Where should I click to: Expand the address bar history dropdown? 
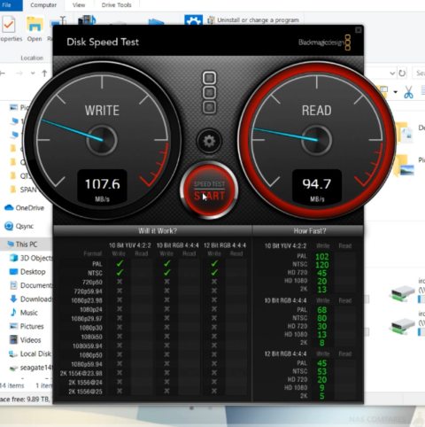392,74
